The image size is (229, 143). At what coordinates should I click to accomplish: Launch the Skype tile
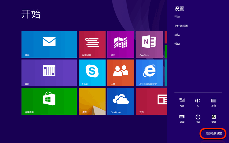[x=92, y=73]
